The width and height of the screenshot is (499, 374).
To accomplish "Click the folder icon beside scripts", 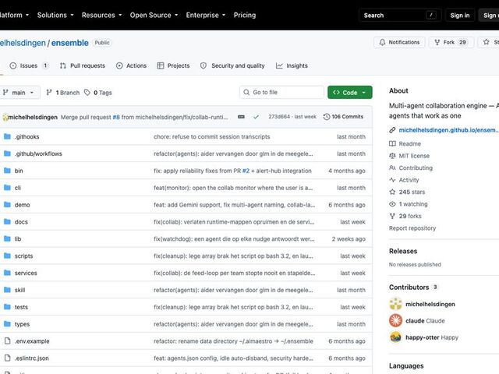I will pos(7,256).
